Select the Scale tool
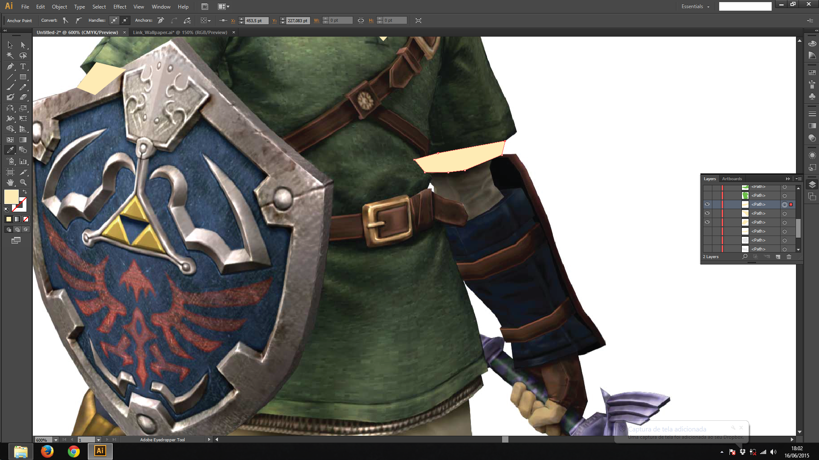This screenshot has width=819, height=460. pyautogui.click(x=23, y=108)
